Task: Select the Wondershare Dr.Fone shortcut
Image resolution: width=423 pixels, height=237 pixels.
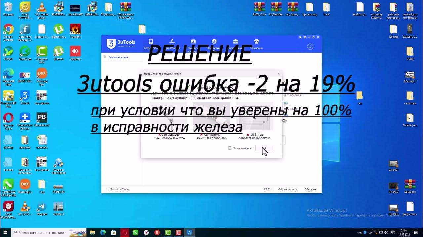Action: [25, 121]
